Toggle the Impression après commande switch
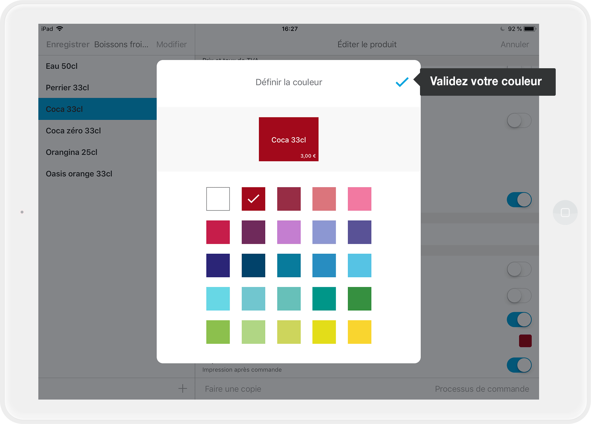 coord(519,365)
